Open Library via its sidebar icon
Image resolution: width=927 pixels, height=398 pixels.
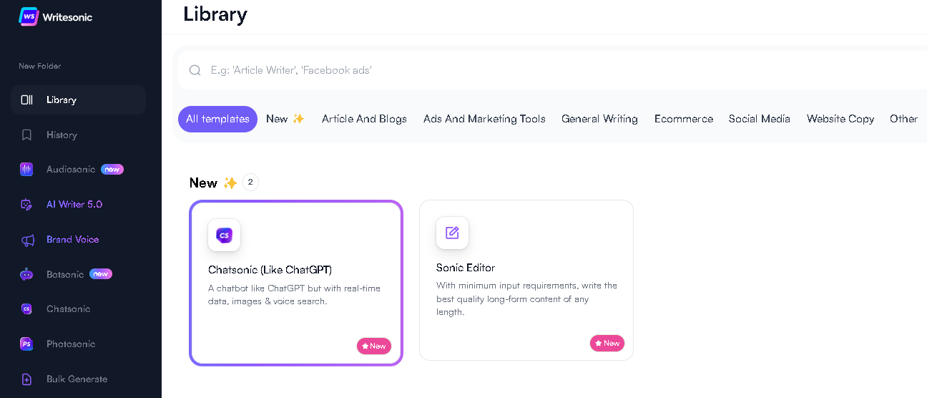pyautogui.click(x=27, y=100)
